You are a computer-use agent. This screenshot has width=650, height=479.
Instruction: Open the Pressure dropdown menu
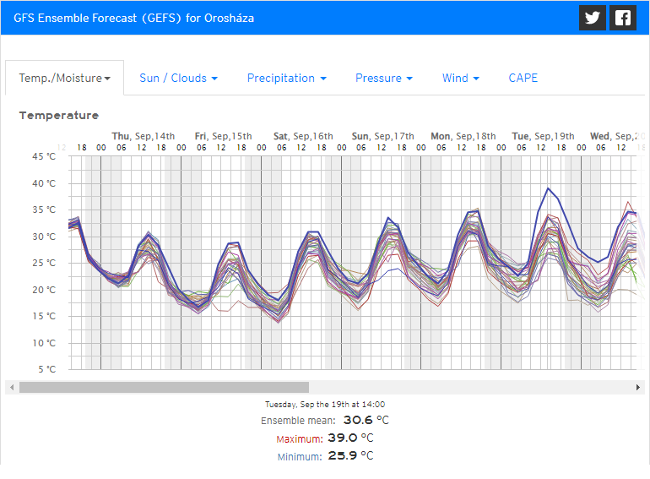point(383,78)
